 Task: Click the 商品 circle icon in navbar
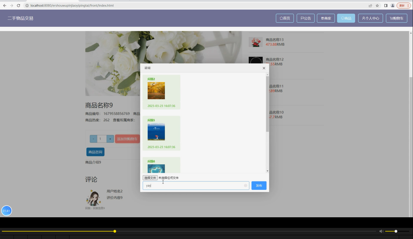pos(343,18)
